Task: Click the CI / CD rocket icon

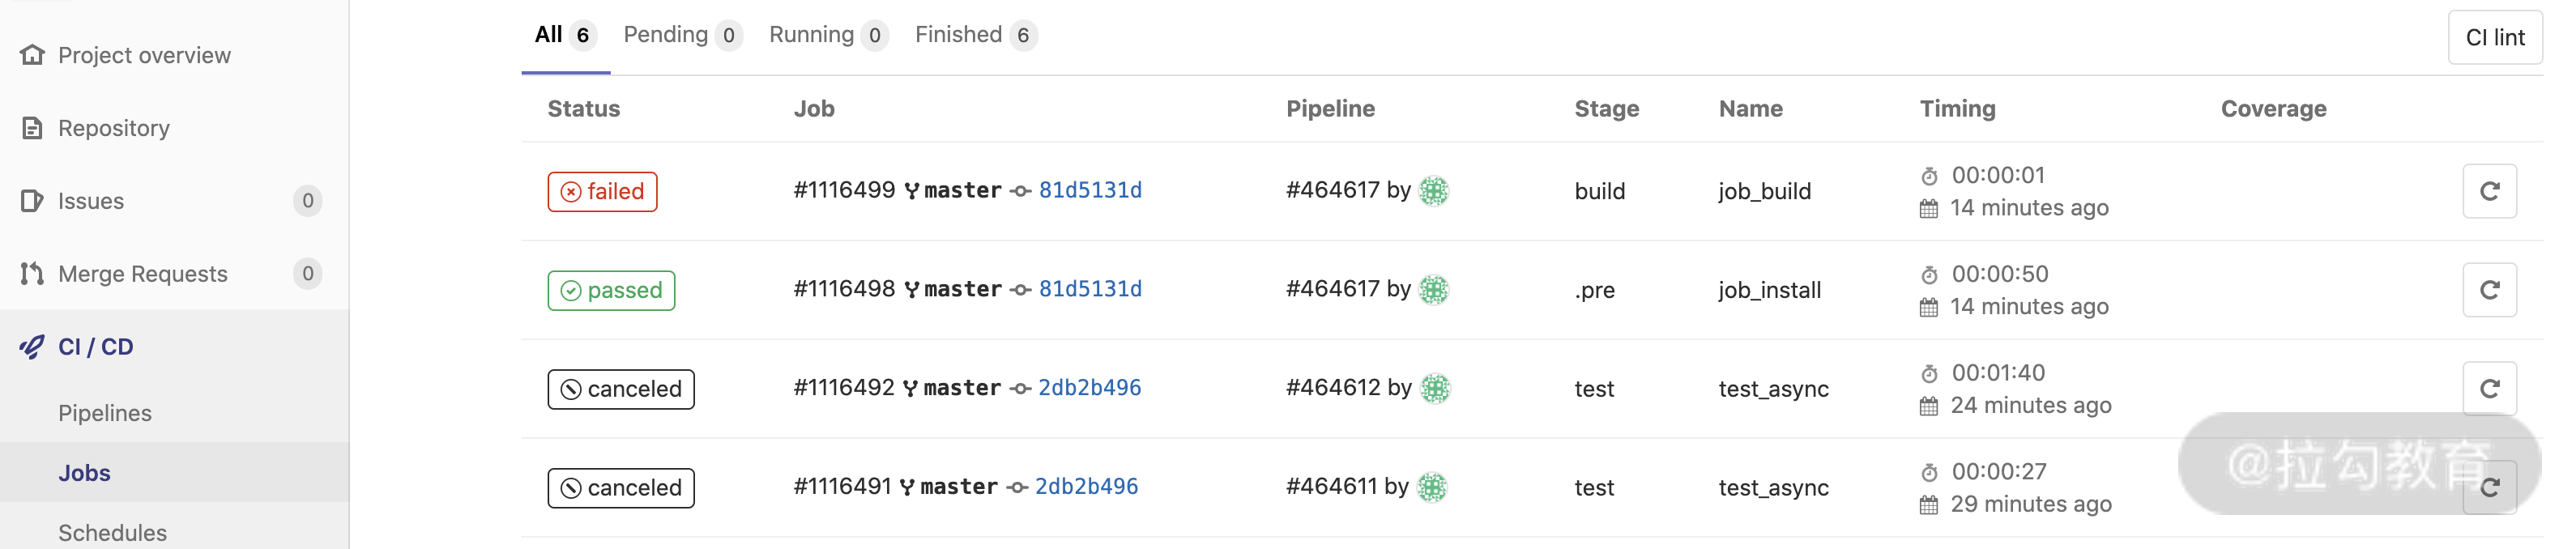Action: tap(33, 347)
